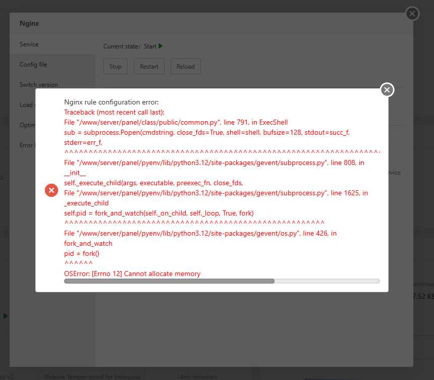Click the 'pid = fork()' line
The height and width of the screenshot is (380, 434).
click(x=82, y=253)
